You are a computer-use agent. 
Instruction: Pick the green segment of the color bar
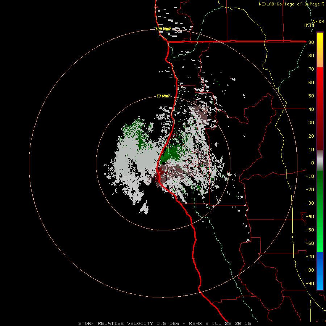point(320,212)
